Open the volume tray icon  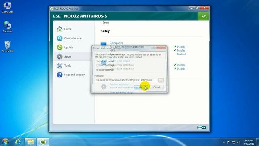238,142
